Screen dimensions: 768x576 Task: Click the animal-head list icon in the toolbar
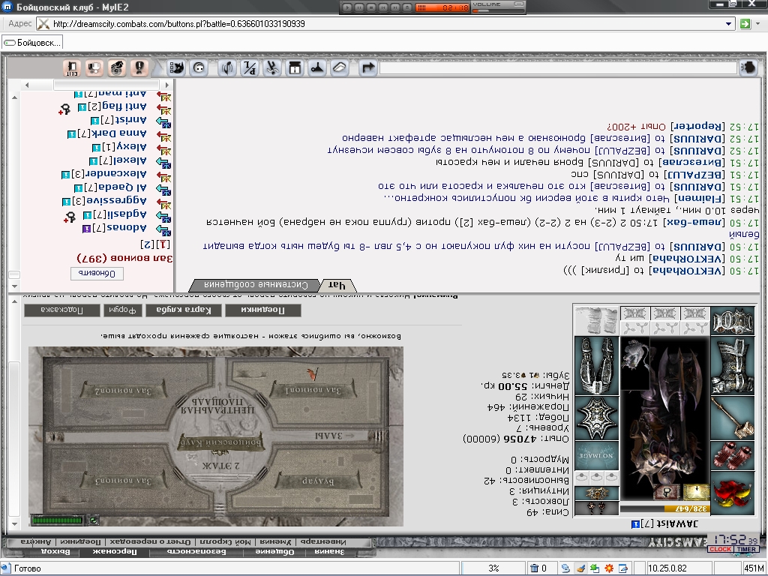coord(175,67)
